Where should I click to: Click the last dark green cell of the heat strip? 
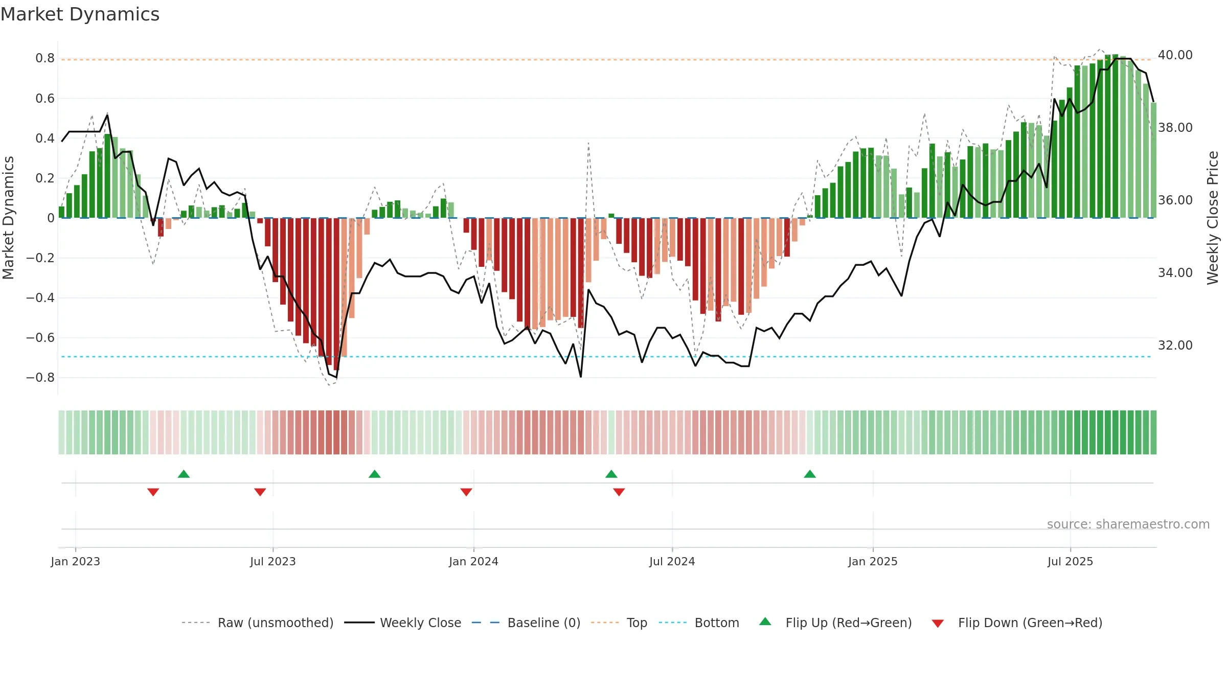1153,432
